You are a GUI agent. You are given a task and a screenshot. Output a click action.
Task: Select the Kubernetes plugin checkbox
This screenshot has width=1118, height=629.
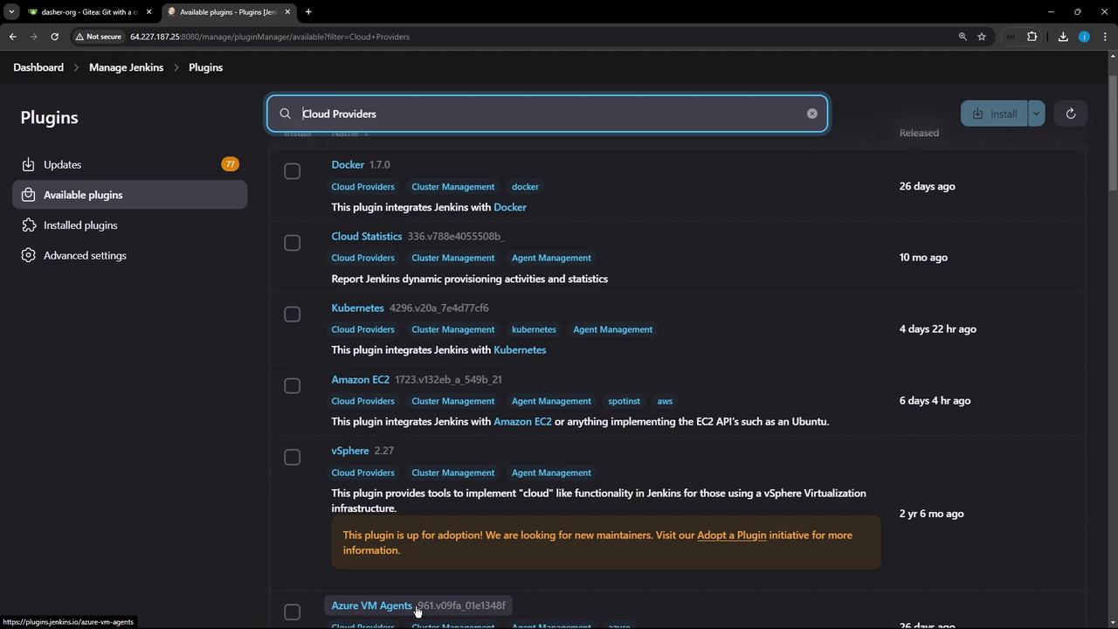pyautogui.click(x=293, y=314)
